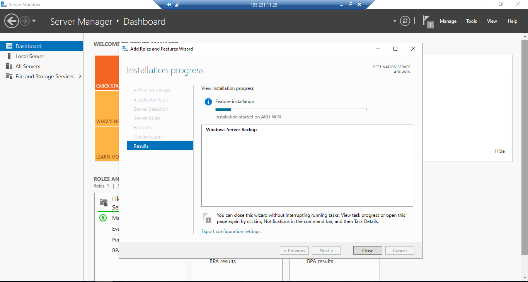Open the dropdown arrow left of the refresh icon
The height and width of the screenshot is (282, 528).
point(394,21)
